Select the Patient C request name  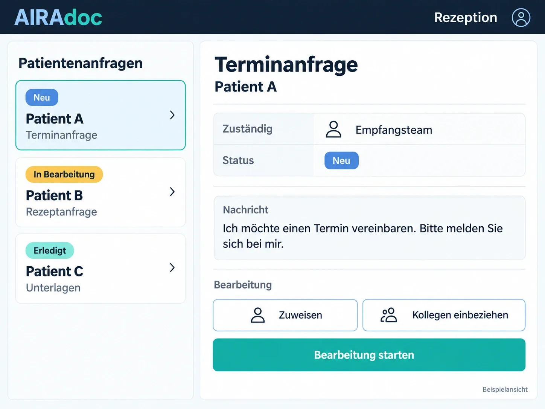tap(55, 271)
